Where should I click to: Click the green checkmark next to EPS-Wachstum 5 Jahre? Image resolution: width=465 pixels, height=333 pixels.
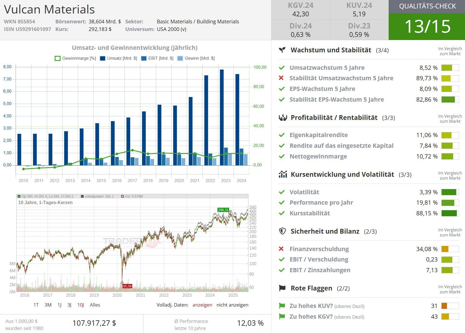click(x=282, y=89)
